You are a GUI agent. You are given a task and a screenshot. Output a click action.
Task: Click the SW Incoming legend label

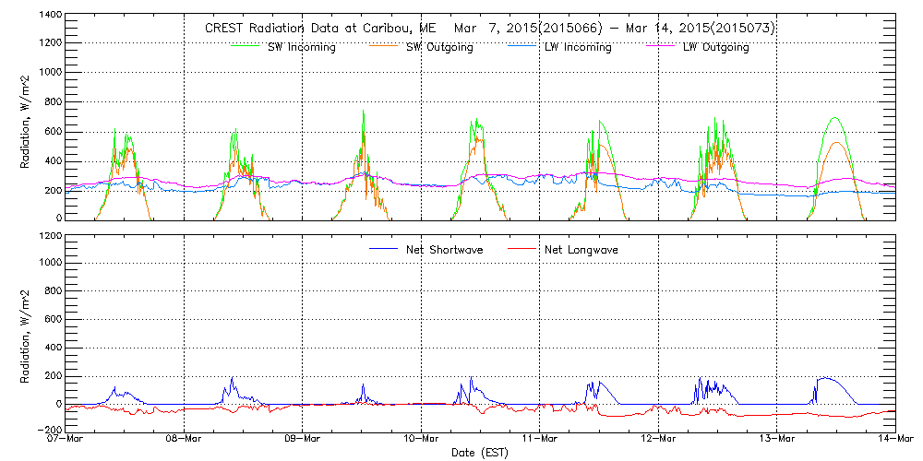(297, 47)
